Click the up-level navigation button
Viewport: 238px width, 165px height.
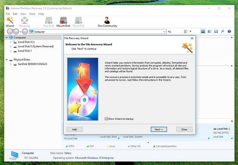point(25,31)
